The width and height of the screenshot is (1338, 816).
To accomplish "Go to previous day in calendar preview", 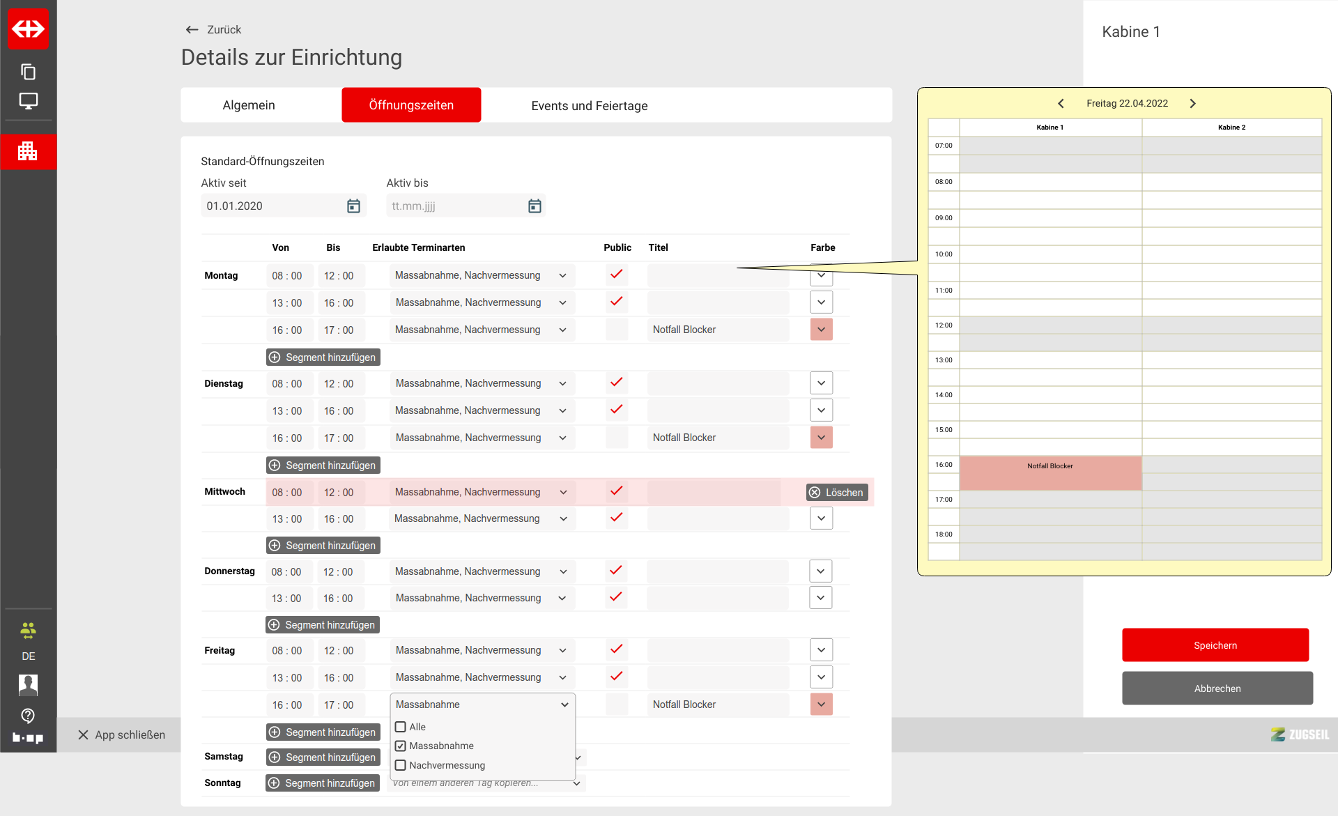I will (x=1061, y=103).
